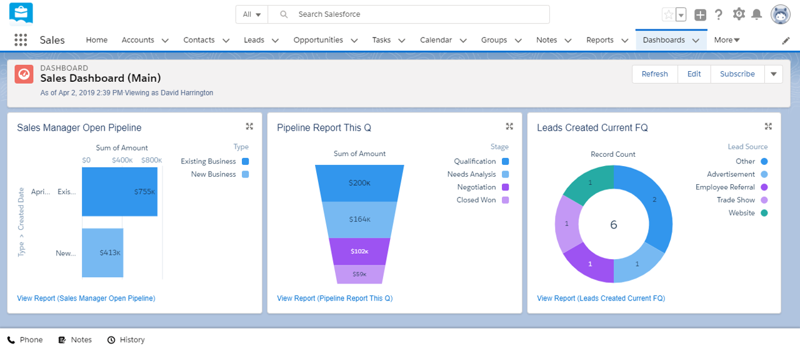Image resolution: width=800 pixels, height=346 pixels.
Task: Open View Report (Leads Created Current FQ) link
Action: 601,299
